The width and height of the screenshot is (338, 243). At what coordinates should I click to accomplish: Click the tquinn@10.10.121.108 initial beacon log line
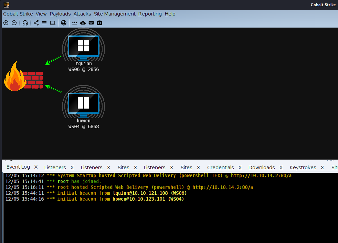[96, 193]
